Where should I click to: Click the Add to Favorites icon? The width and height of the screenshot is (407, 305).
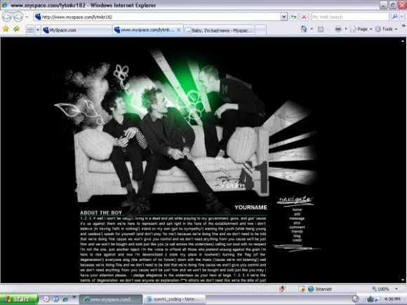[17, 29]
